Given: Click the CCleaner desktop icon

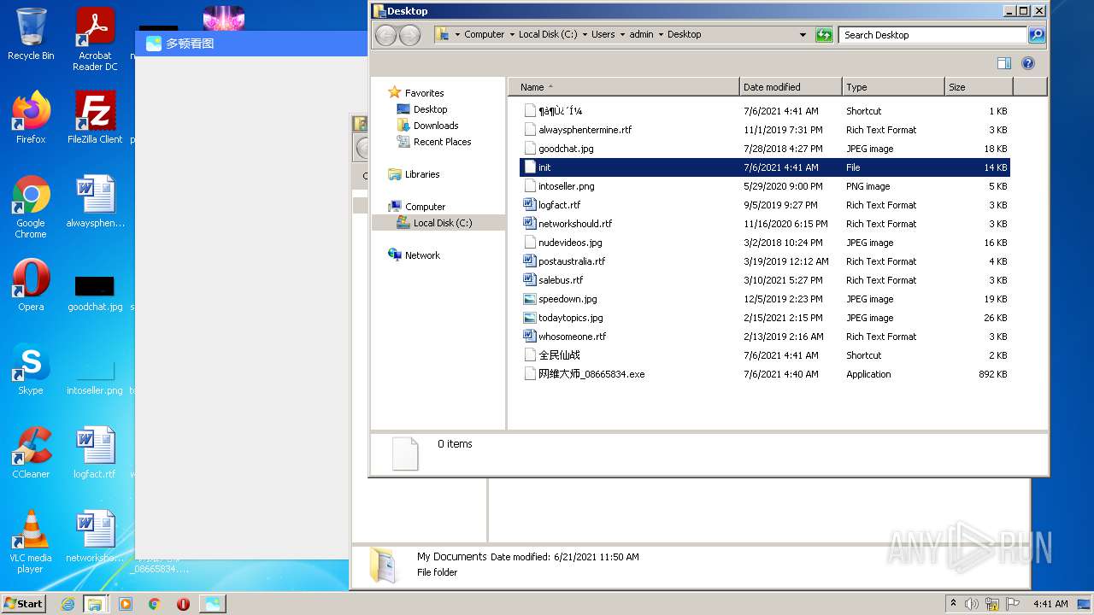Looking at the screenshot, I should tap(31, 453).
